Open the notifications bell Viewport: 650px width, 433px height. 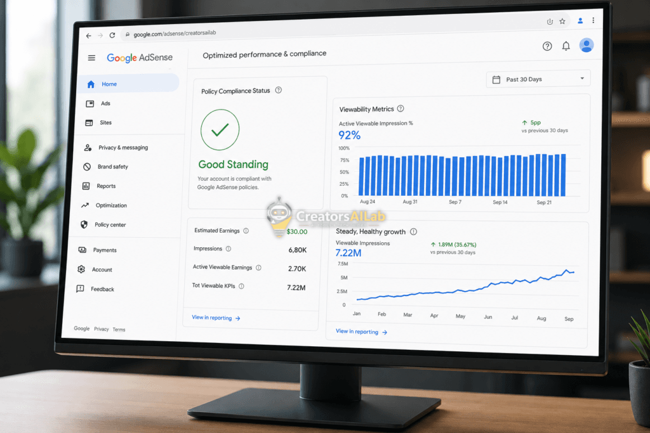click(566, 46)
